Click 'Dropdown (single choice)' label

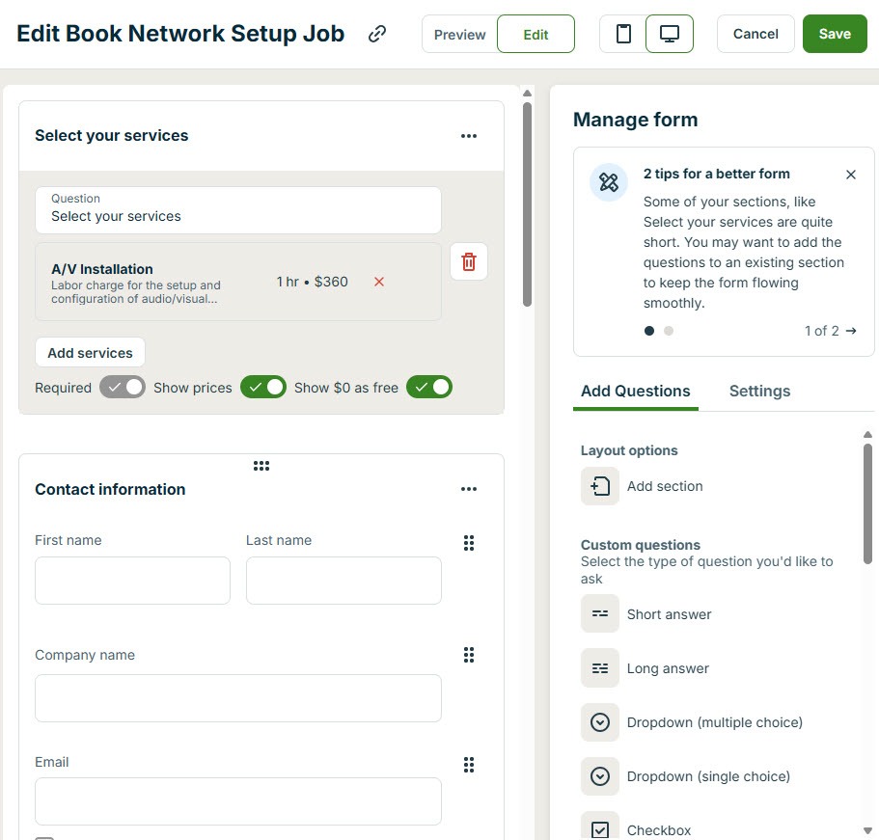tap(708, 776)
